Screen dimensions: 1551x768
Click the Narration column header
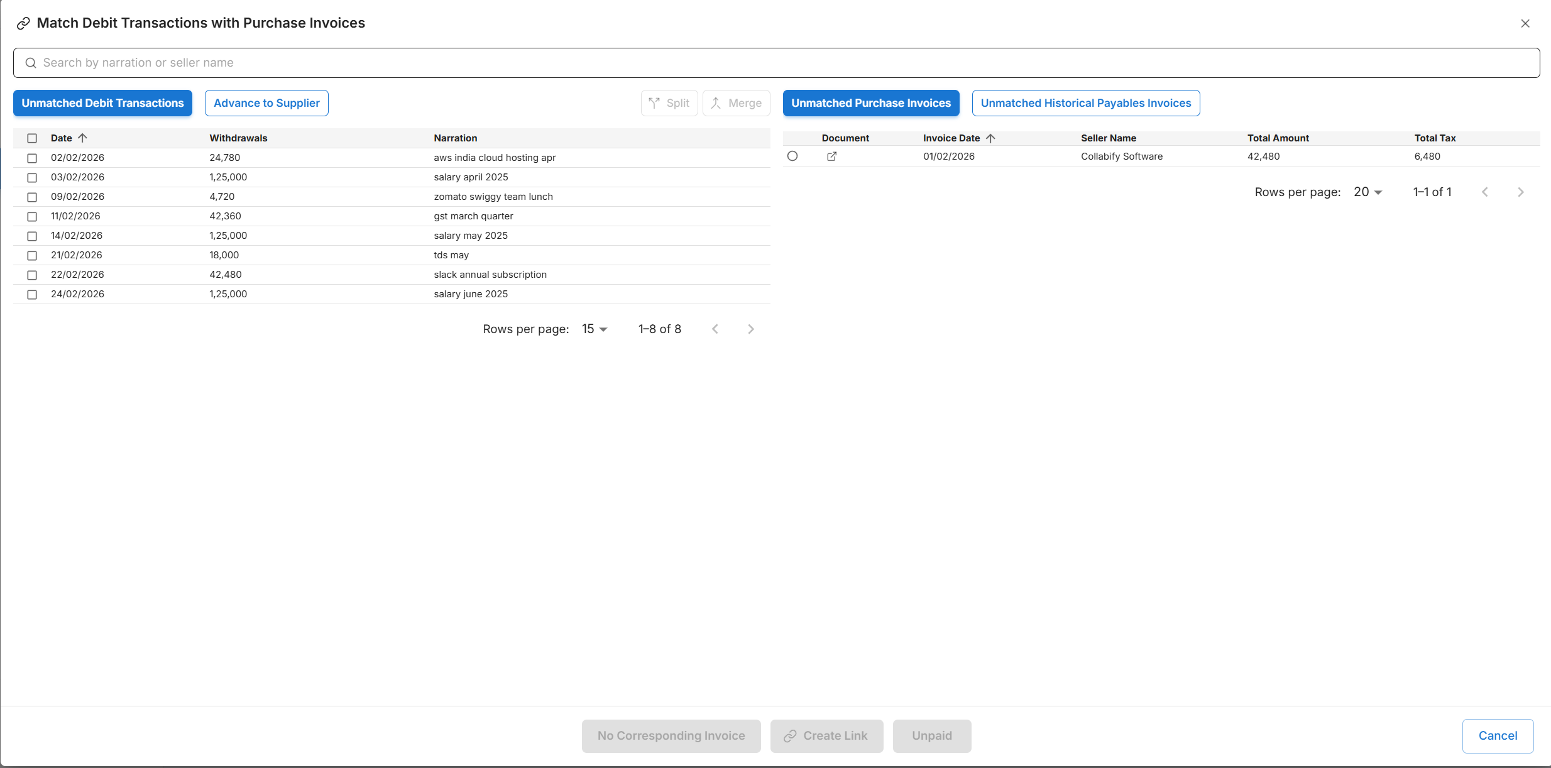point(455,138)
